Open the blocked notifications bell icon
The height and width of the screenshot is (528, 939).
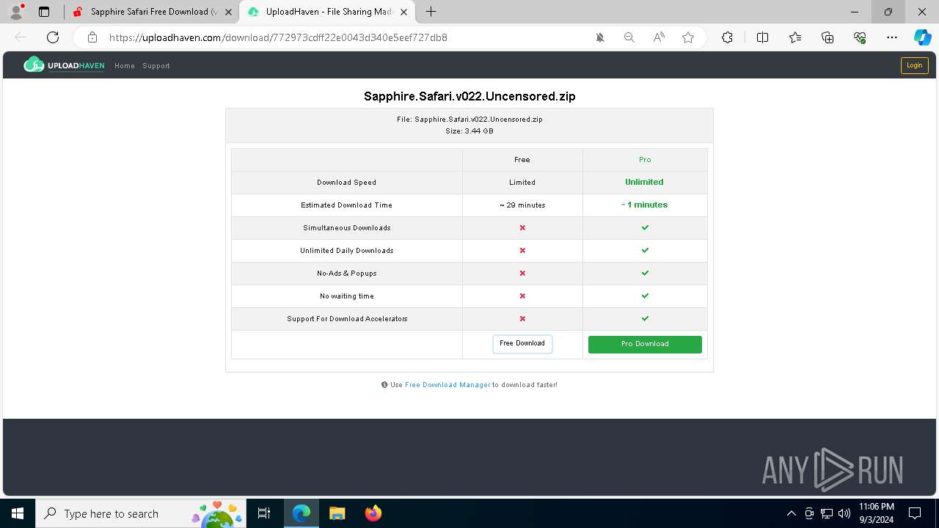(x=600, y=37)
